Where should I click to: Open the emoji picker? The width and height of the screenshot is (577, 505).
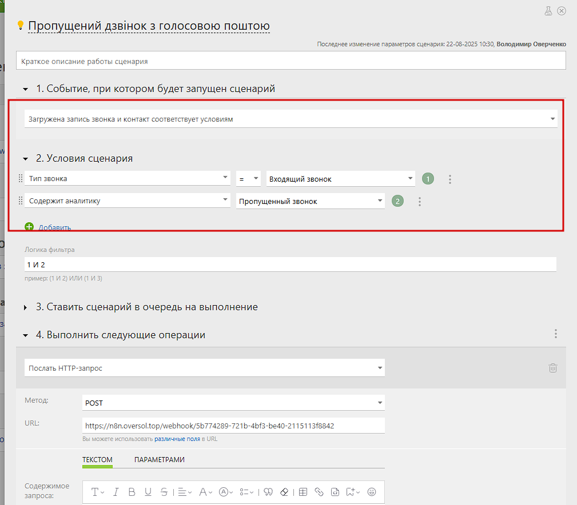372,492
